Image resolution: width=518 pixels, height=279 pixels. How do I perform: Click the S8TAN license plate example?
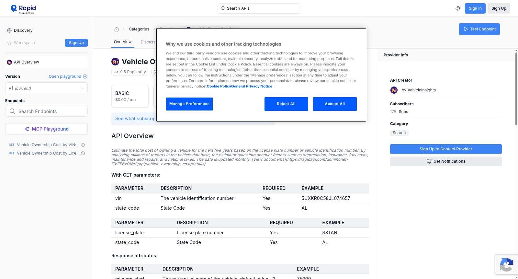pos(330,233)
